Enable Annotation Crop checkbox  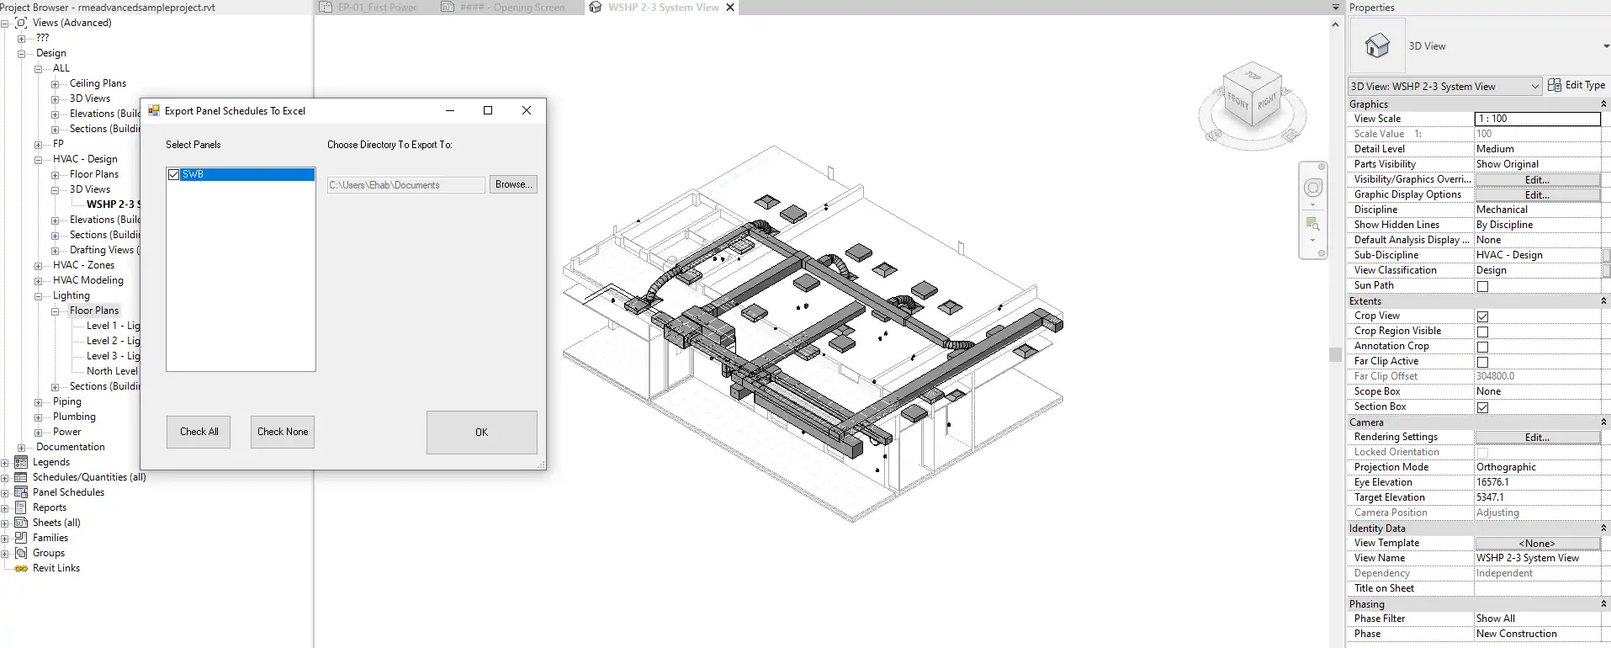[x=1483, y=347]
